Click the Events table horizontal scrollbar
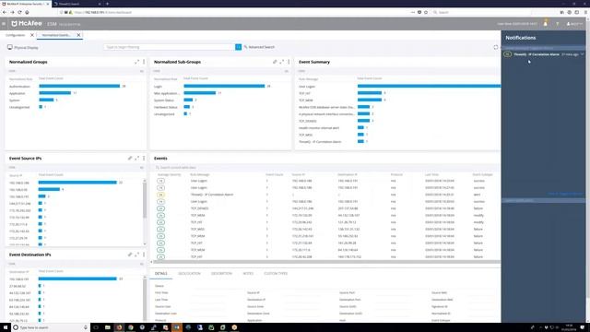590x332 pixels. tap(325, 262)
